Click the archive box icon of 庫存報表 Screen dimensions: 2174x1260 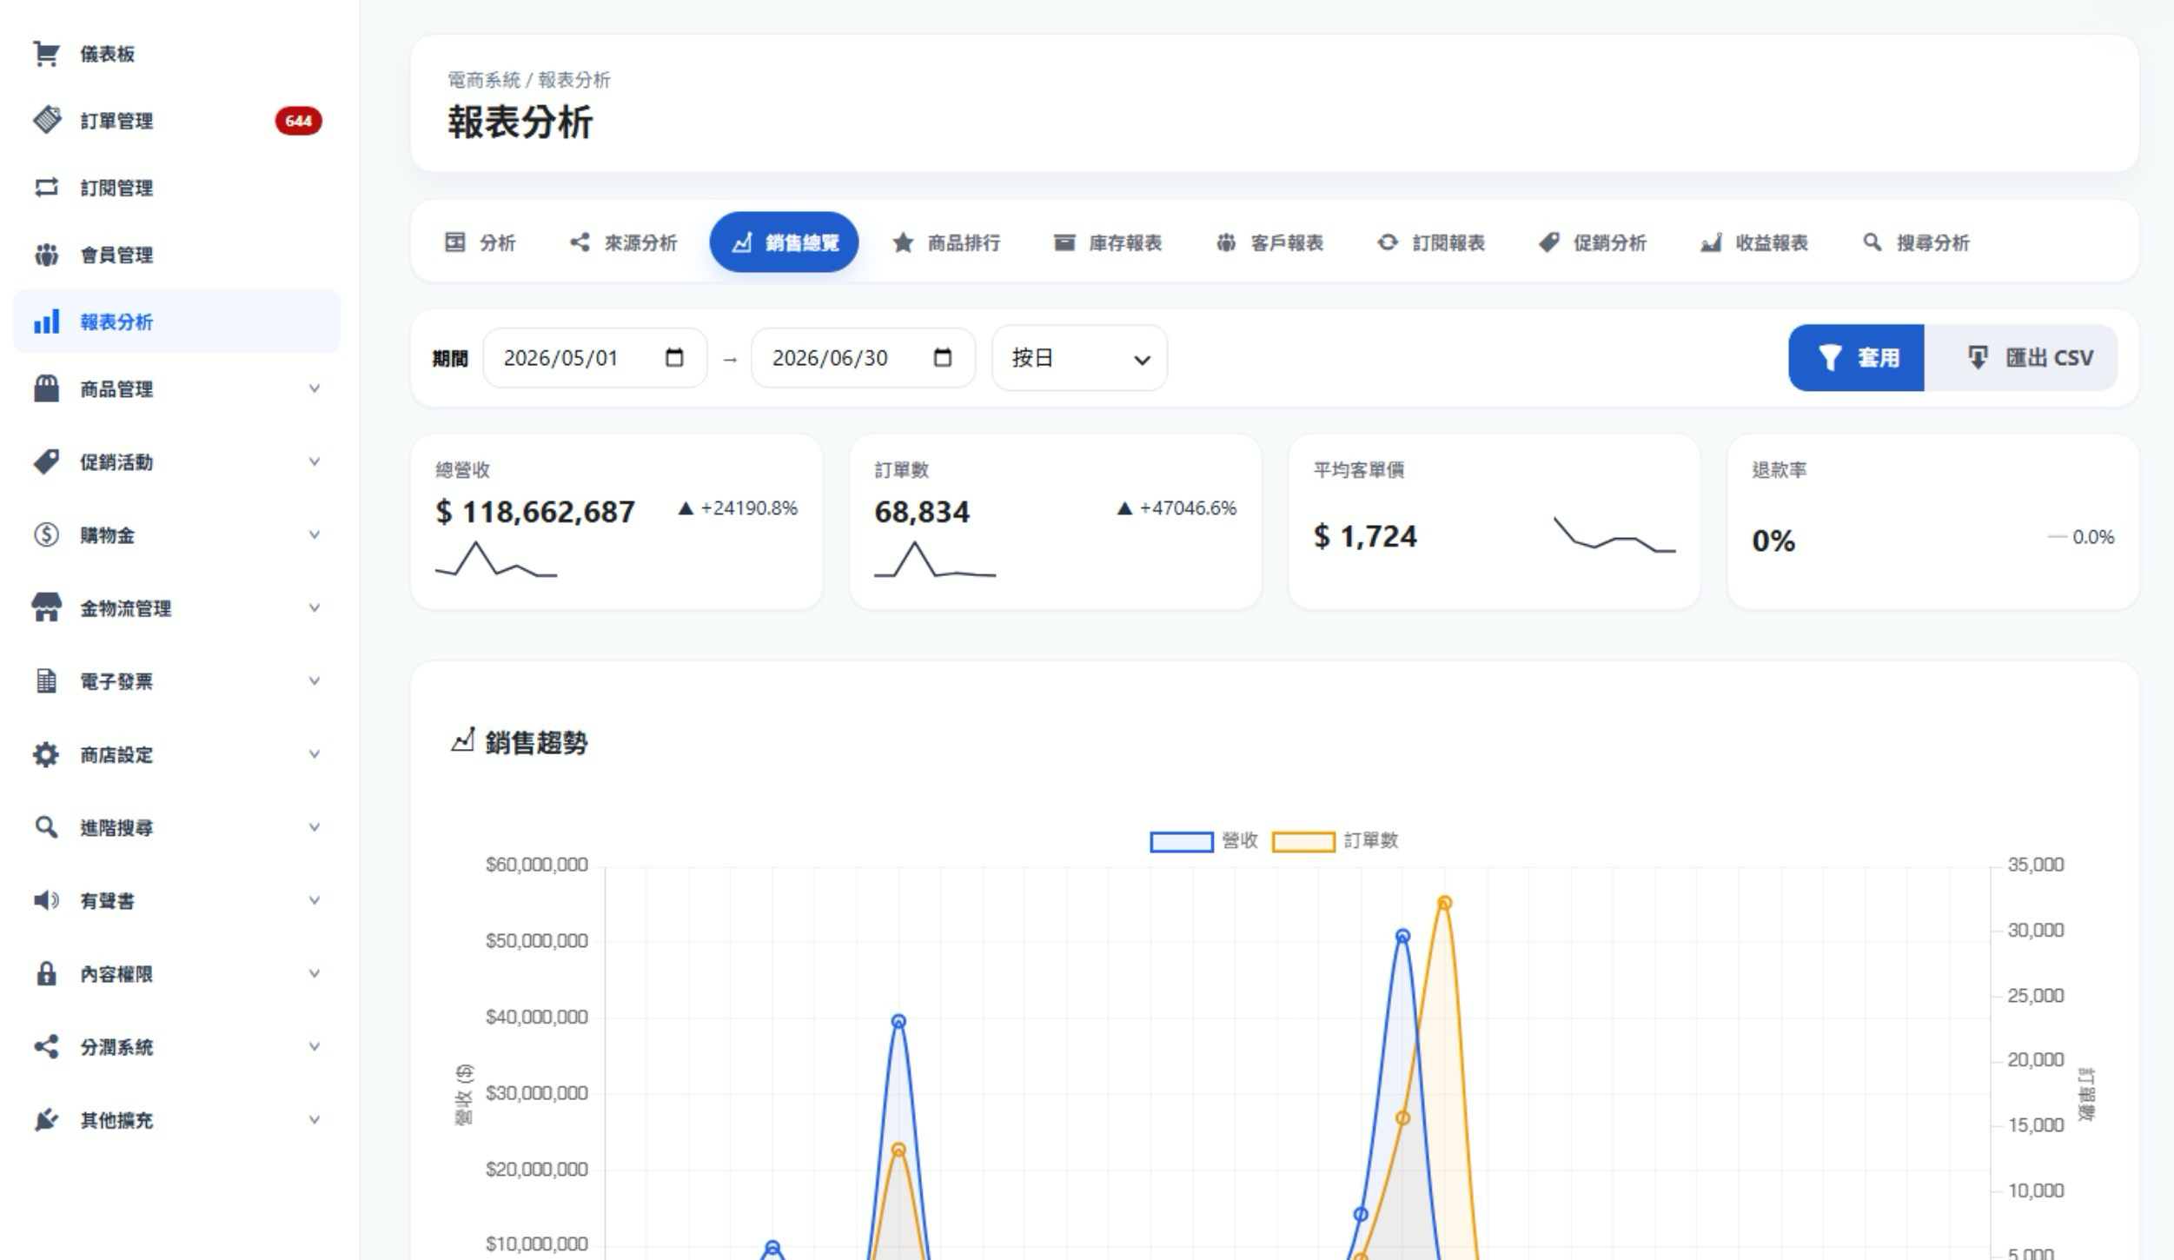(x=1064, y=242)
